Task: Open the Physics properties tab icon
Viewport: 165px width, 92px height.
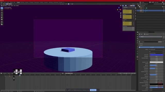Action: coord(137,52)
